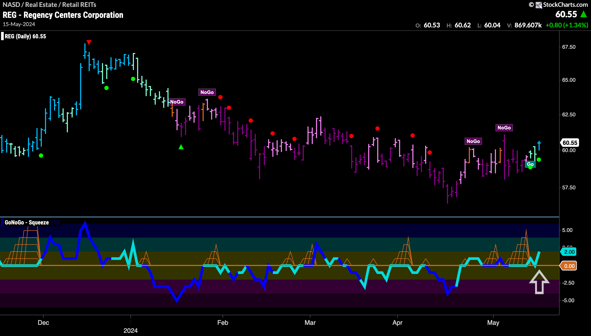Click the 'REG - Regency Centers Corporation' title
Viewport: 591px width, 336px height.
pos(63,15)
